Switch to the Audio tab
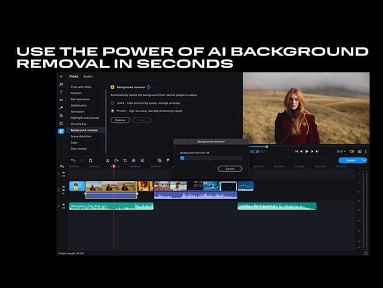383x288 pixels. [x=88, y=77]
